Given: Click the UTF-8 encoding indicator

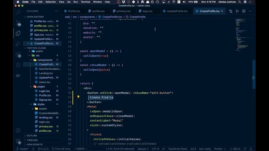Looking at the screenshot, I should 156,149.
